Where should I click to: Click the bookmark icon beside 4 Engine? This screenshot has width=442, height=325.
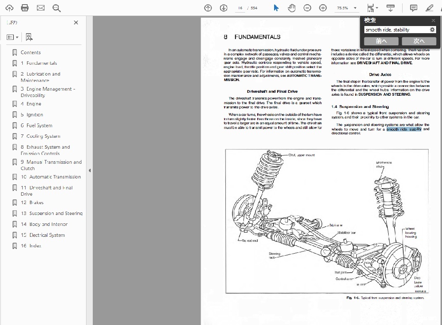(15, 104)
